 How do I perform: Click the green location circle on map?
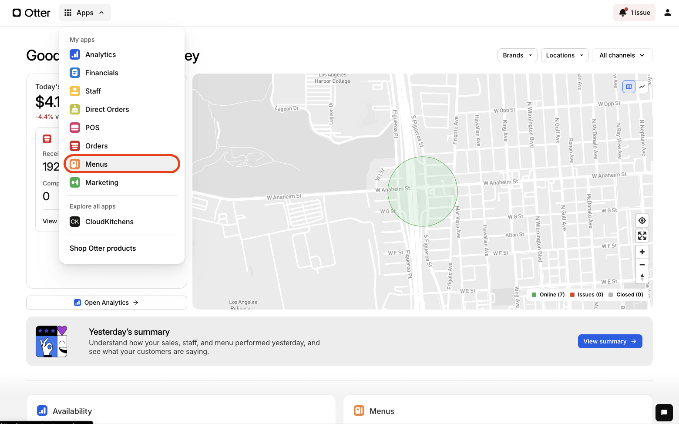pyautogui.click(x=423, y=192)
